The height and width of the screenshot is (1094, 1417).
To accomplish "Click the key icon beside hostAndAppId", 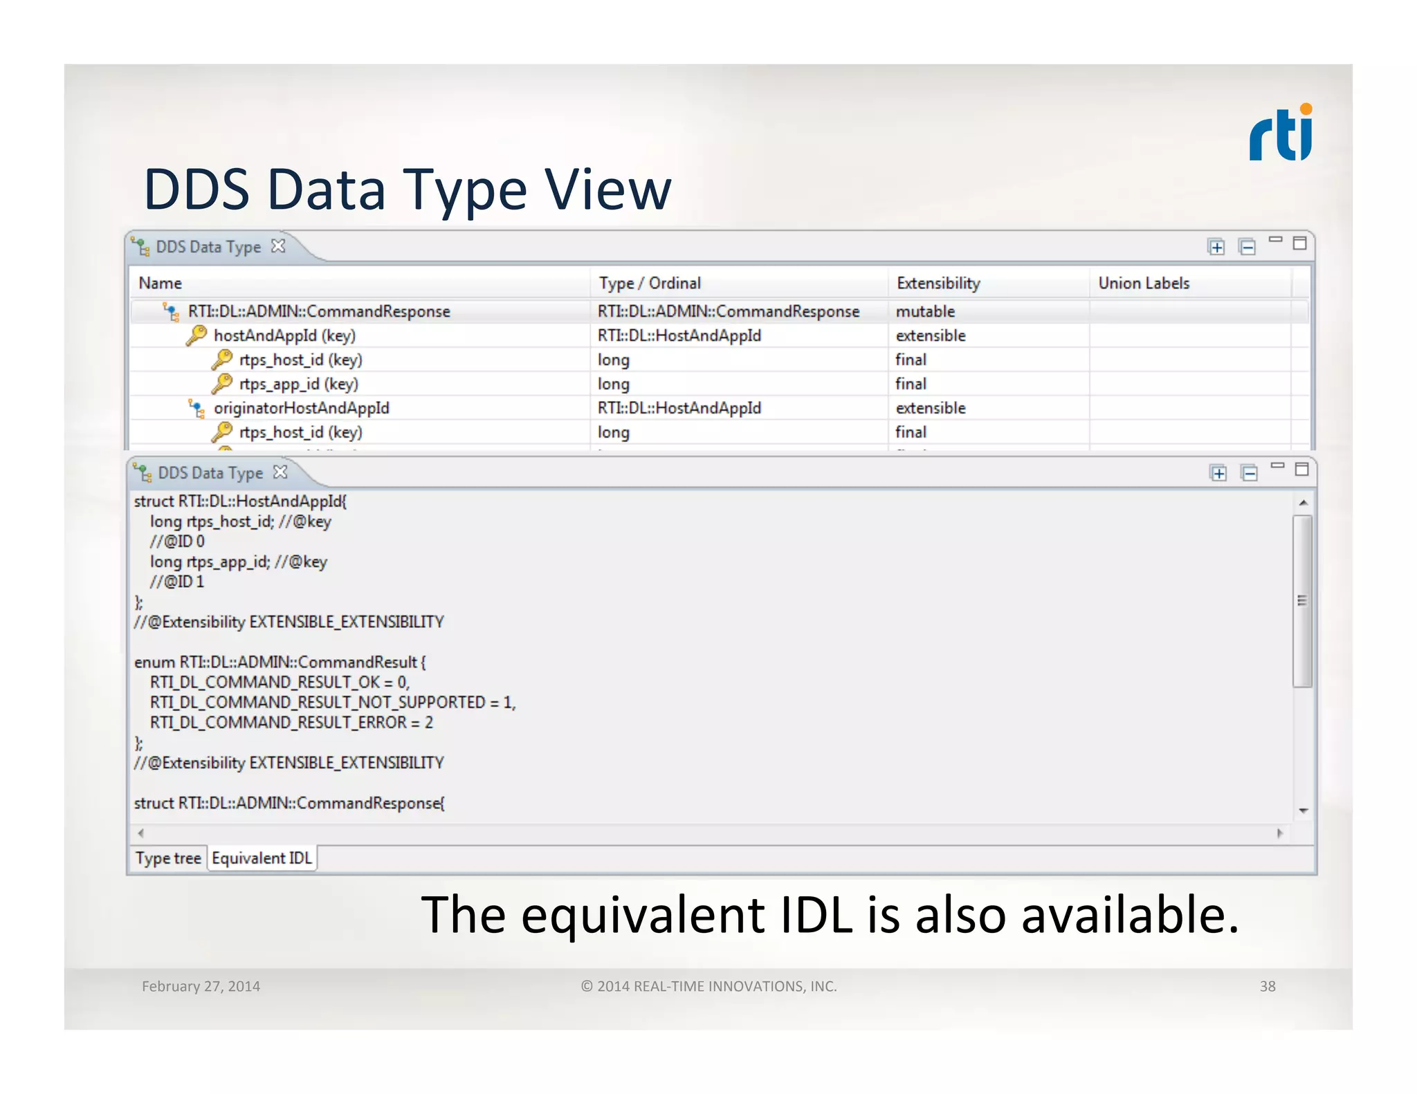I will point(196,335).
